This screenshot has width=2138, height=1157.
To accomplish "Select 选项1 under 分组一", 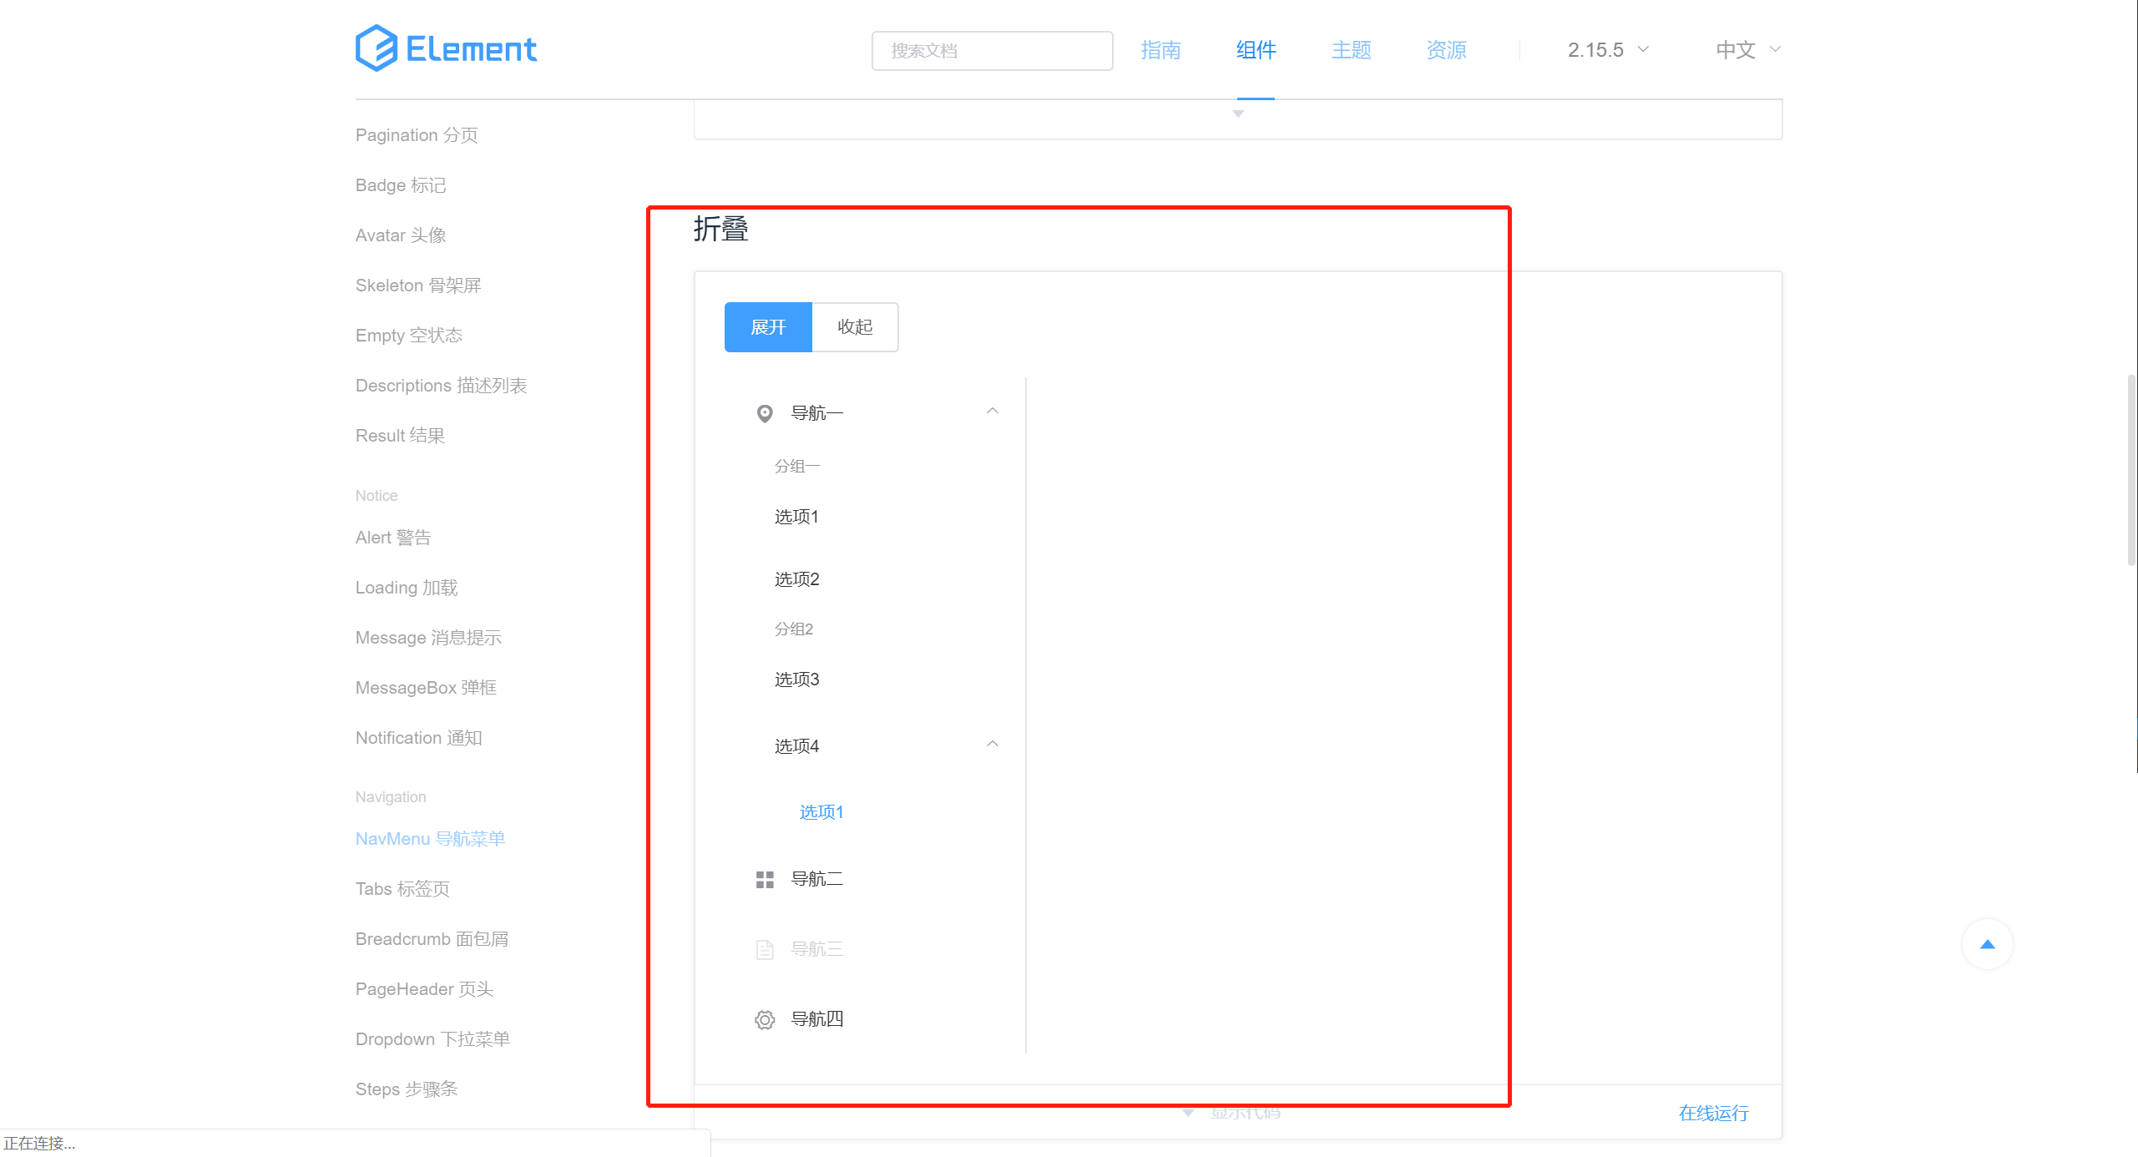I will coord(875,517).
